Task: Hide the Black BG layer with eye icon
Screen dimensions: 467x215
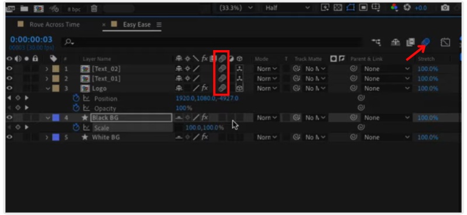Action: [9, 118]
